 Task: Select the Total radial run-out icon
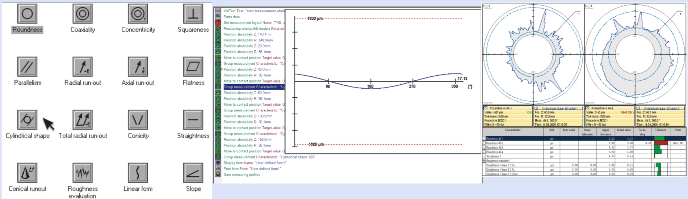pos(83,120)
